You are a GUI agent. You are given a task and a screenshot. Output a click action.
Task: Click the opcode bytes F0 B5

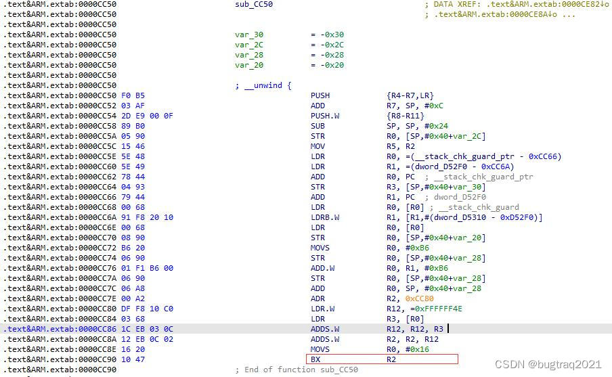(x=133, y=95)
